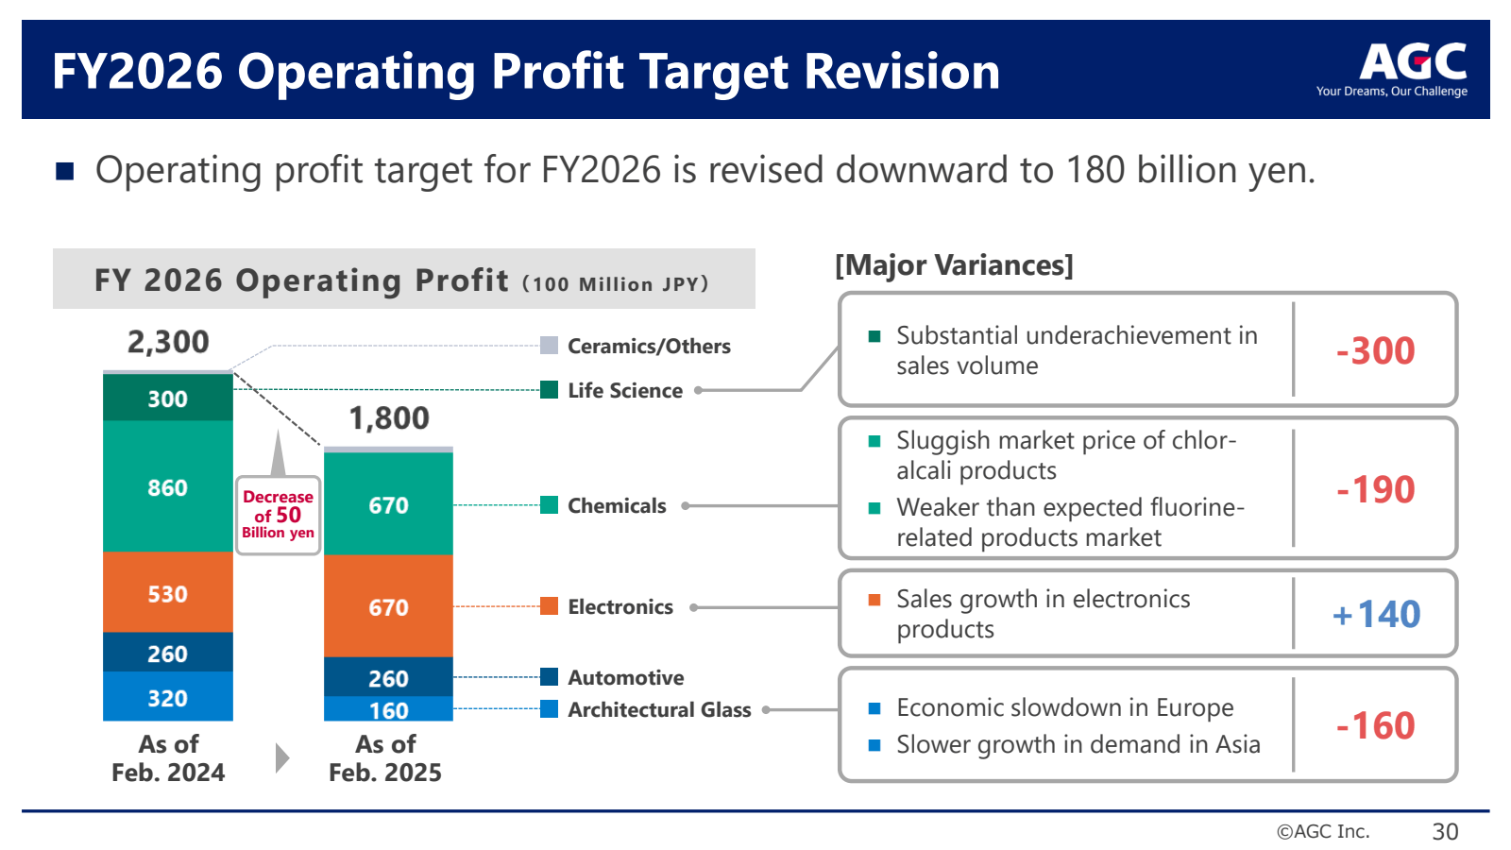Click the 'Your Dreams, Our Challenge' tagline
Image resolution: width=1511 pixels, height=850 pixels.
pos(1392,92)
